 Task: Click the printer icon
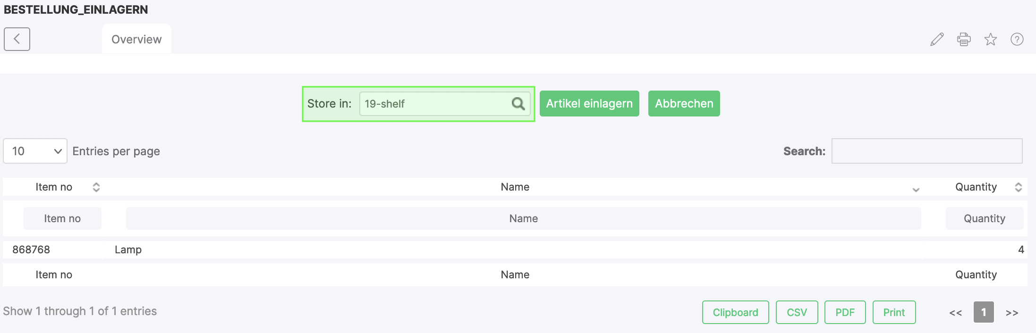tap(964, 39)
